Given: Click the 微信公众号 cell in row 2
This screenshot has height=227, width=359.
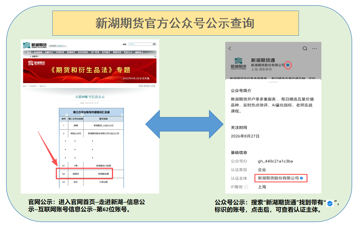Looking at the screenshot, I should click(76, 134).
